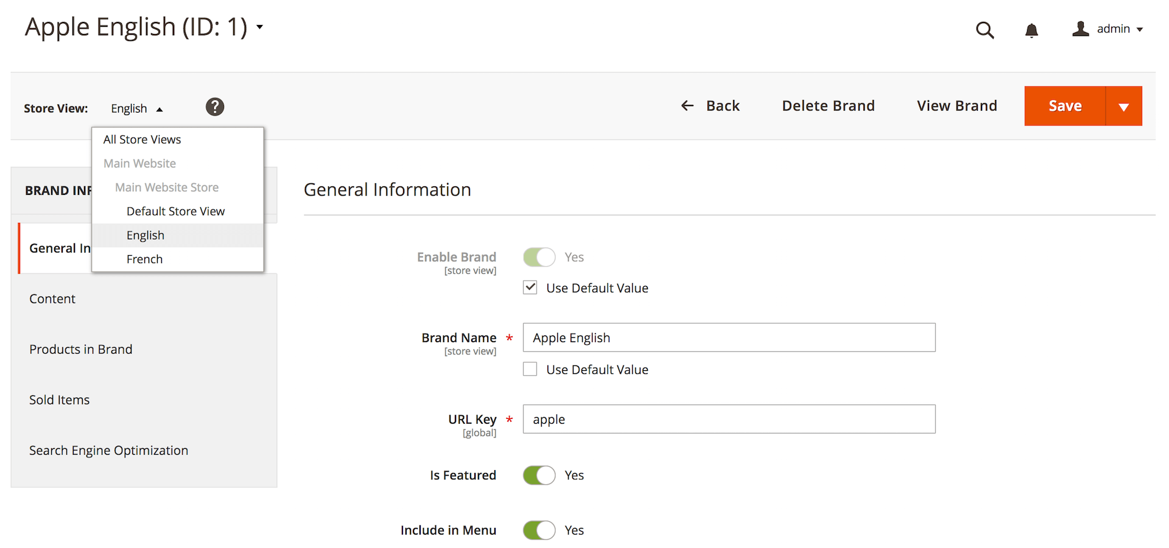Uncheck Use Default Value for Enable Brand
Screen dimensions: 1169x548
pyautogui.click(x=530, y=287)
